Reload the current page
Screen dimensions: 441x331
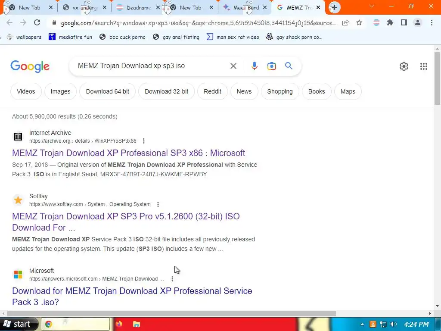tap(37, 22)
